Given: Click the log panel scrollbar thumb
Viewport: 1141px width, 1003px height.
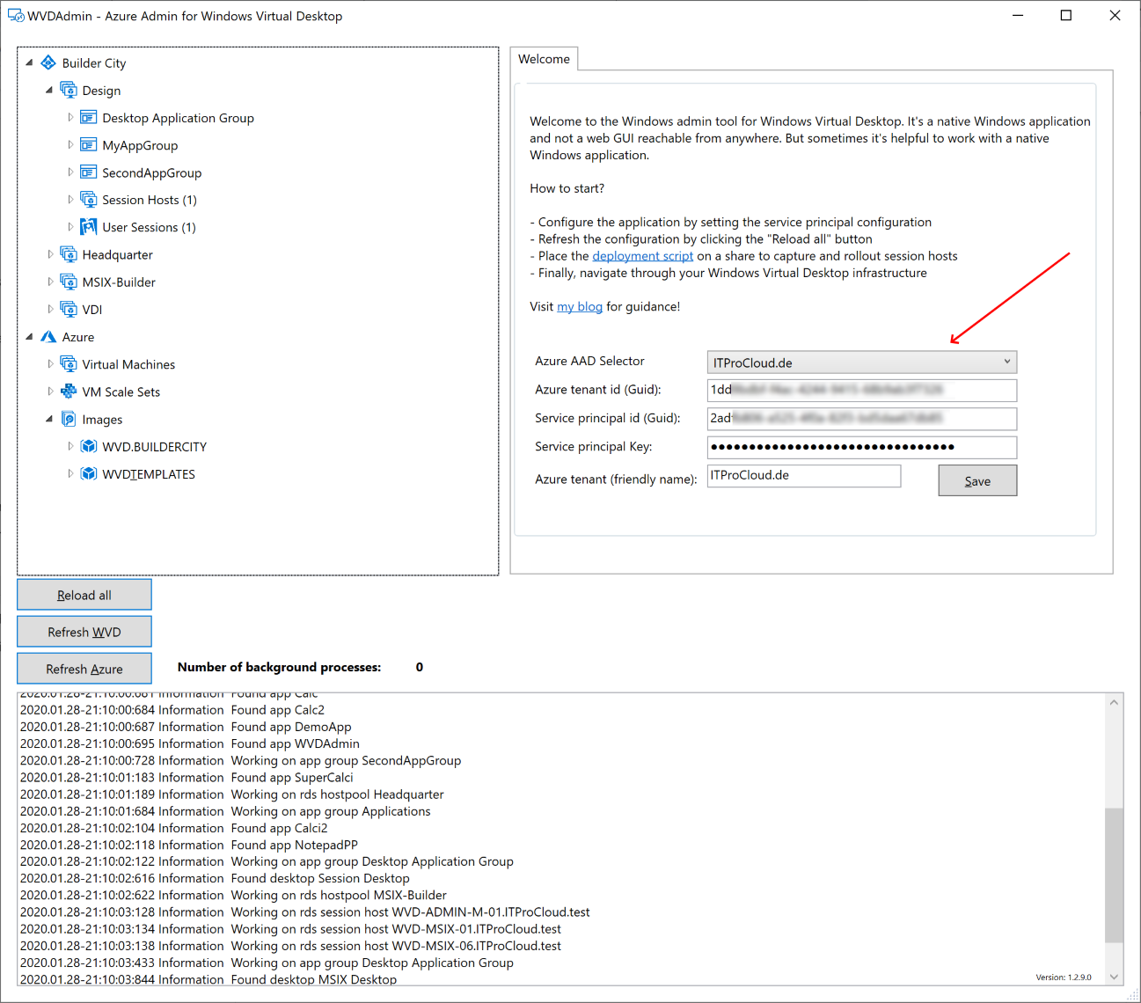Looking at the screenshot, I should pos(1114,875).
